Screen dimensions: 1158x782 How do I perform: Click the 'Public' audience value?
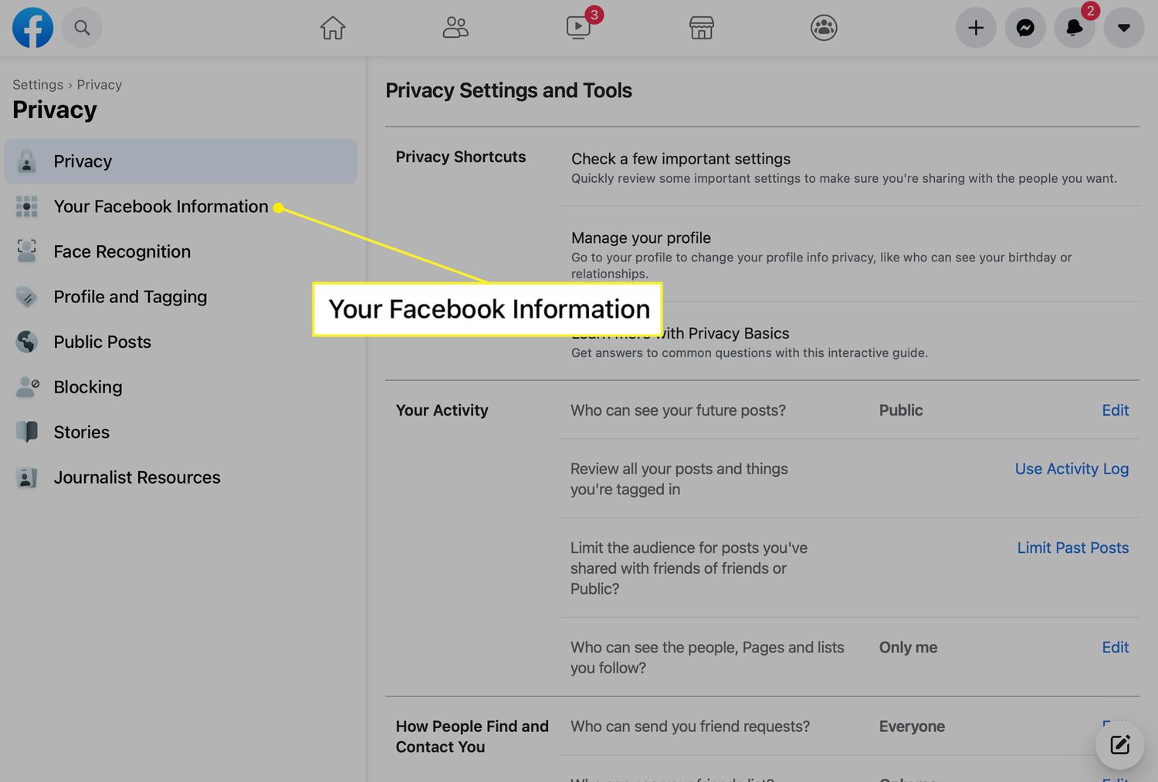pyautogui.click(x=901, y=410)
